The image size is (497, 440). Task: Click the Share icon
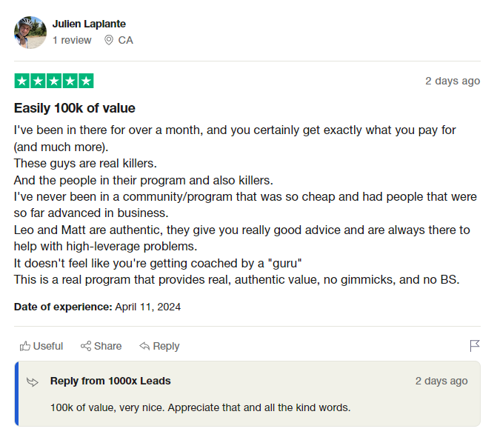point(86,346)
